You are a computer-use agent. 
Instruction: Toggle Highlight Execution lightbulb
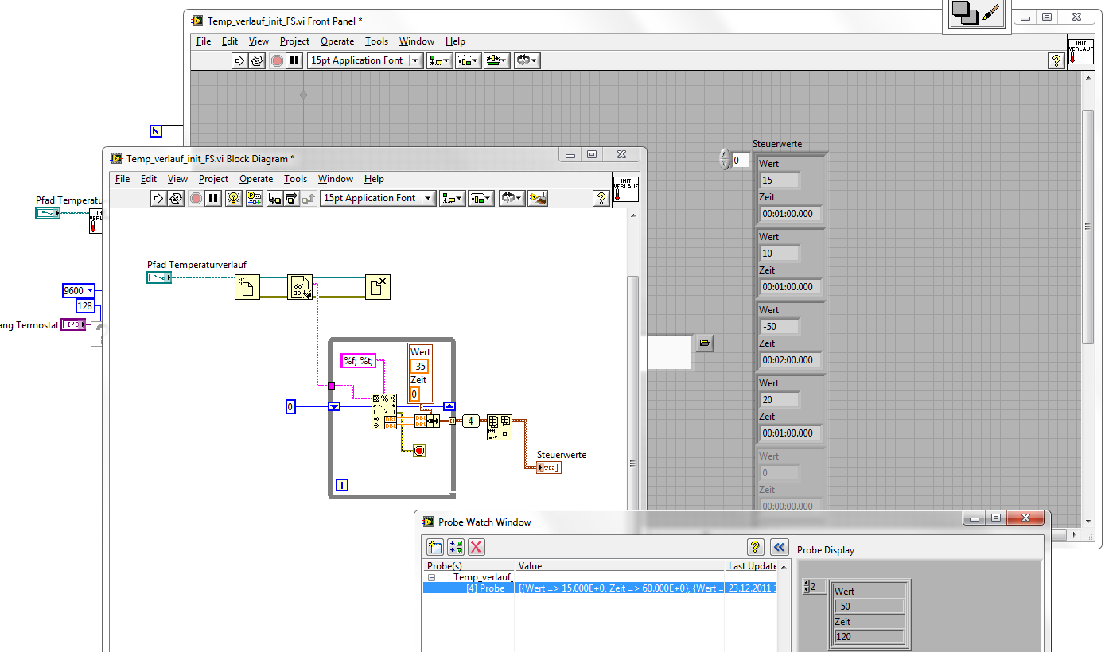[x=234, y=198]
